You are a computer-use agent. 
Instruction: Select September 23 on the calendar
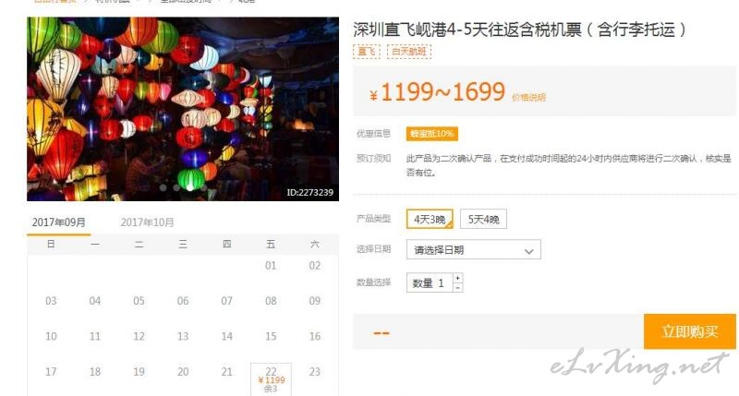pos(315,371)
